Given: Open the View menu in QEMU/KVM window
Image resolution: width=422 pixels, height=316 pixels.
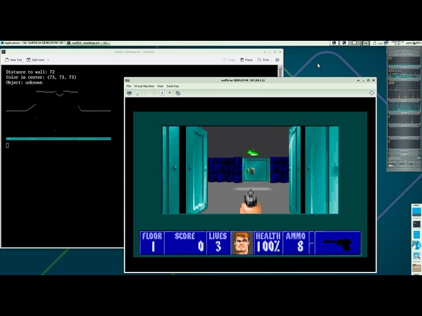Looking at the screenshot, I should [x=160, y=86].
